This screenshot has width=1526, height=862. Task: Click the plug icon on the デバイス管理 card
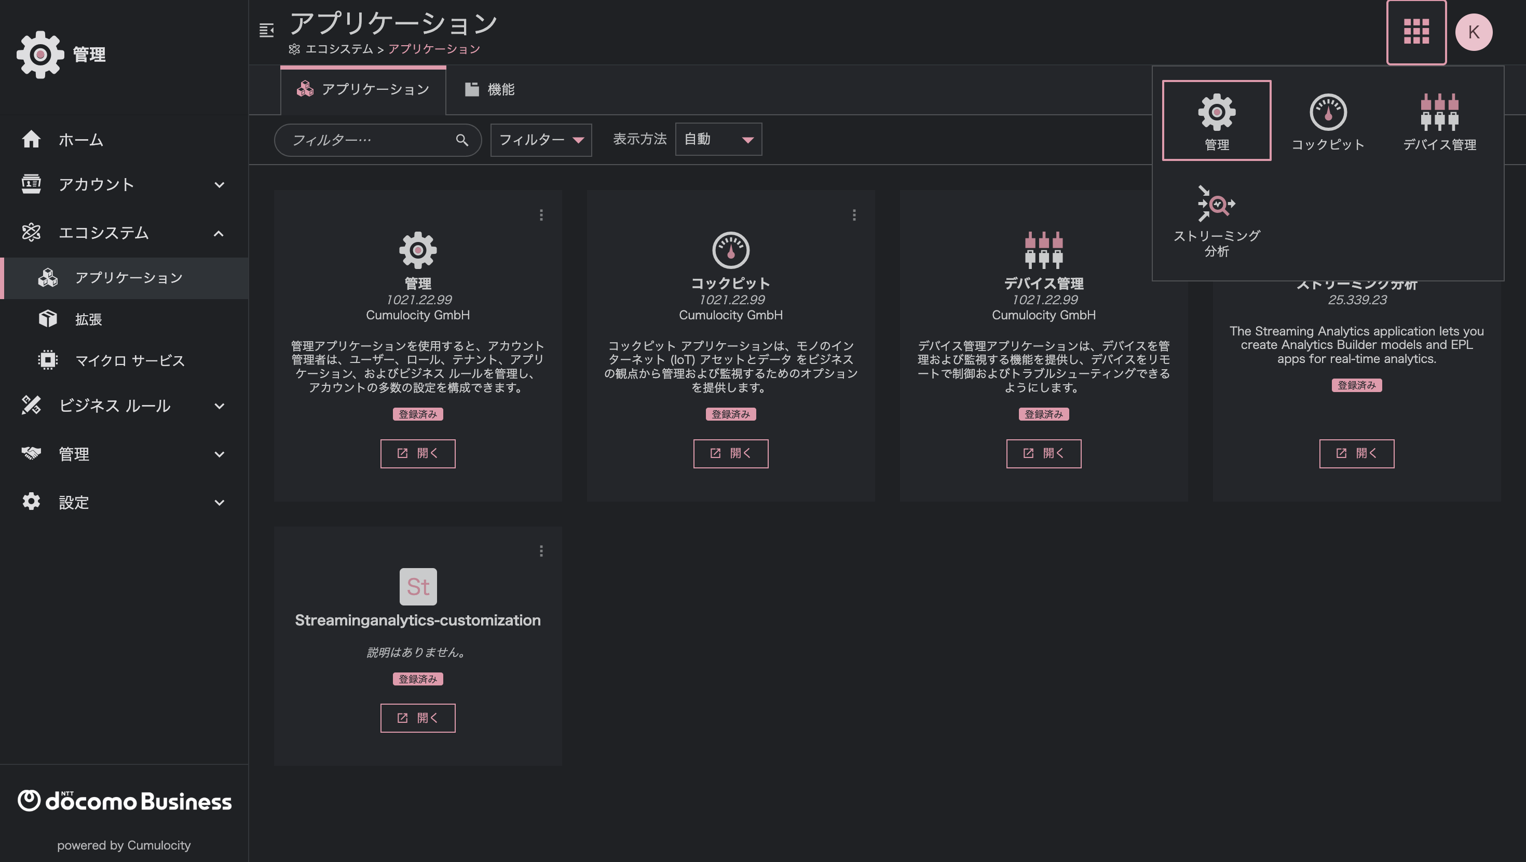click(1043, 250)
